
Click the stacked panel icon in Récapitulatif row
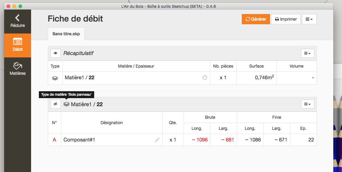pos(55,78)
